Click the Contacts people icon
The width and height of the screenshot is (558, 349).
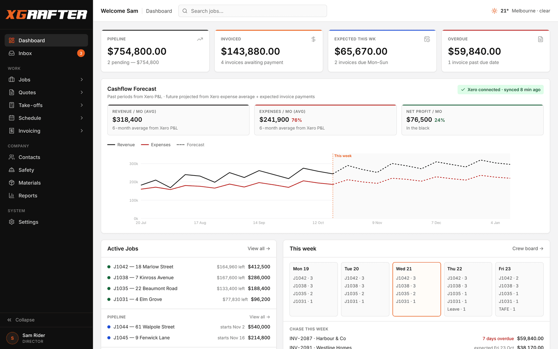point(12,157)
